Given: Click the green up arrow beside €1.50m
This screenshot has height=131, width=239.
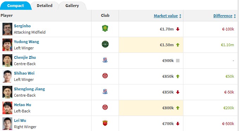Looking at the screenshot, I should point(178,45).
